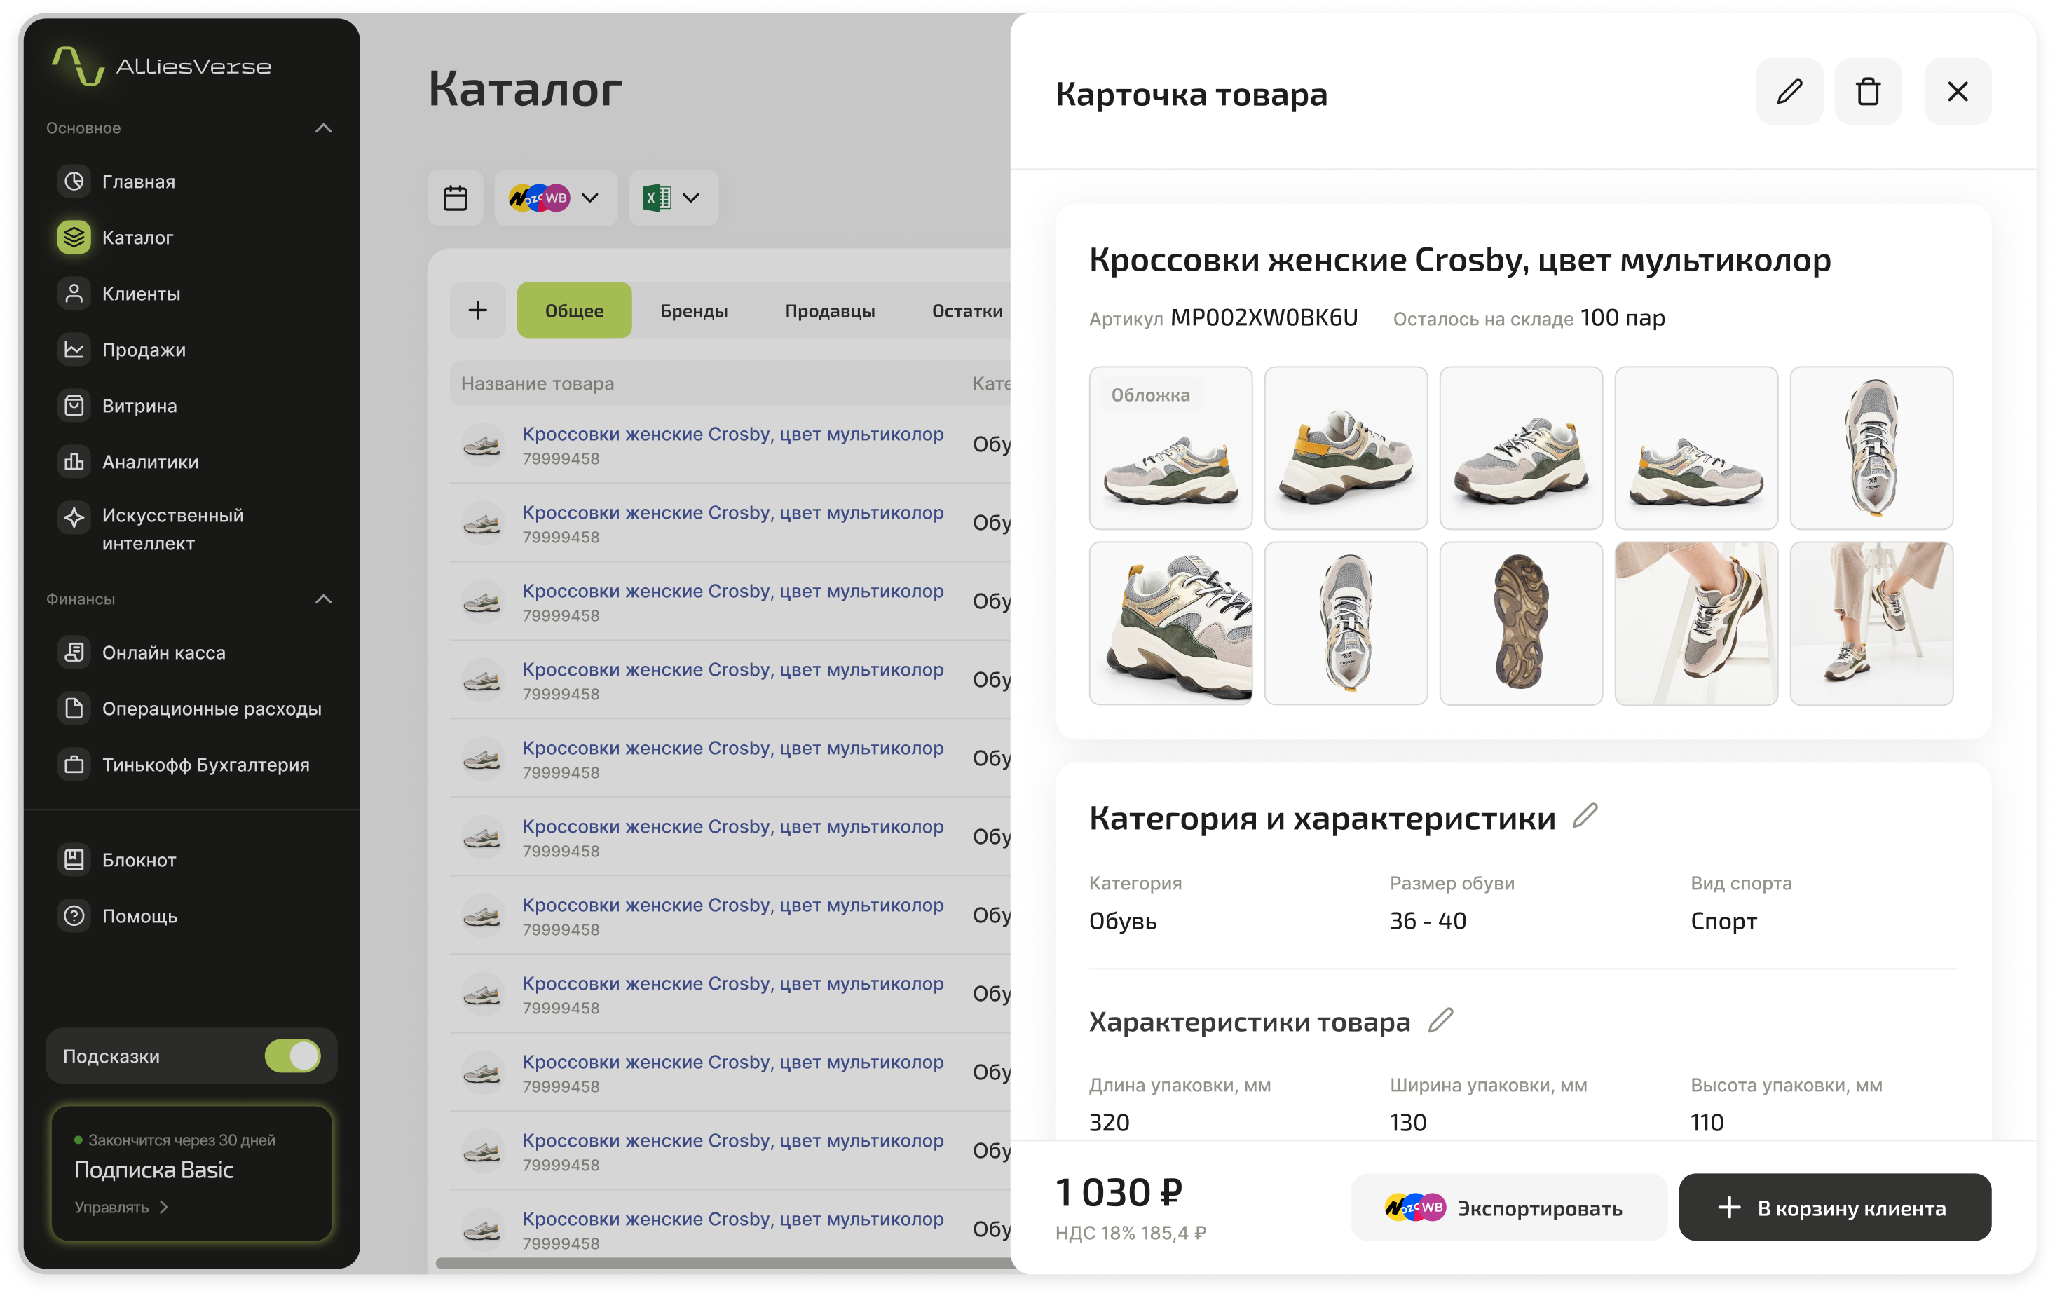Select the Обложка cover thumbnail

(1171, 448)
